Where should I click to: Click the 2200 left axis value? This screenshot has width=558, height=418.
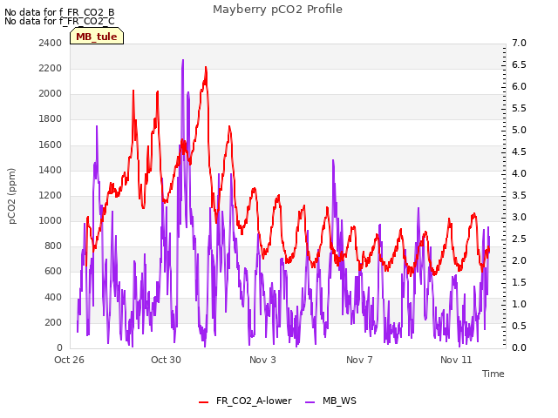tap(51, 68)
